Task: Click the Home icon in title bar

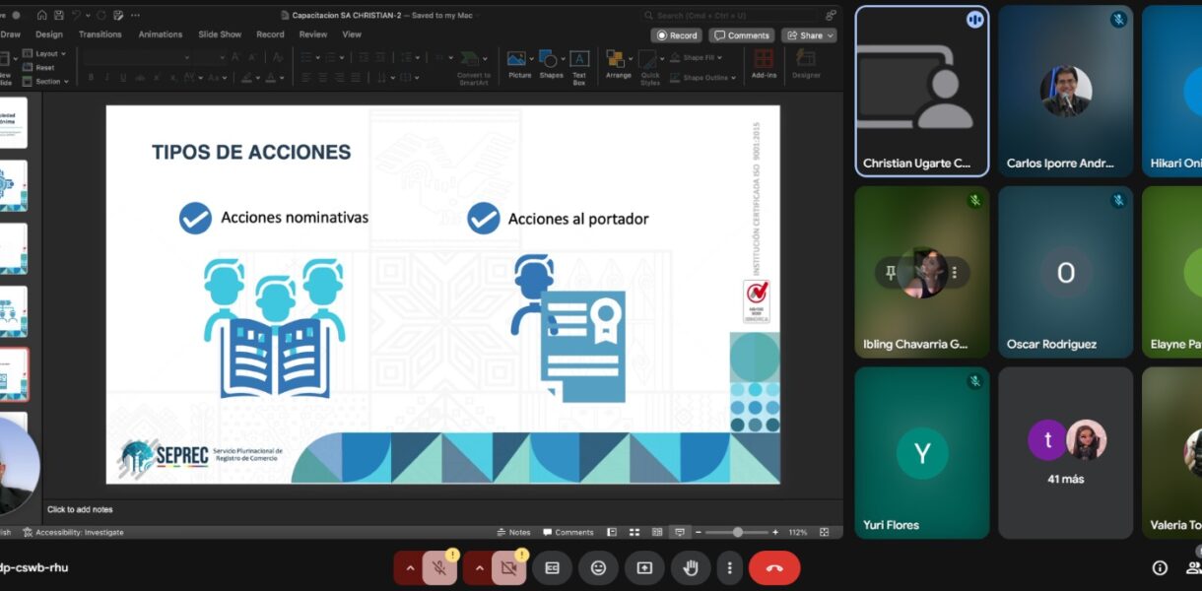Action: click(41, 15)
